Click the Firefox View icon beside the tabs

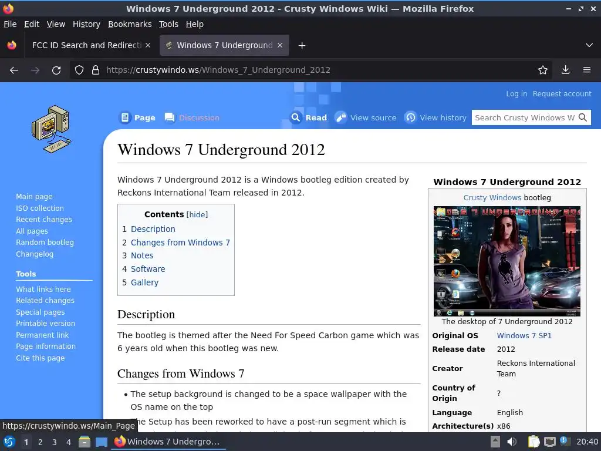pyautogui.click(x=12, y=45)
